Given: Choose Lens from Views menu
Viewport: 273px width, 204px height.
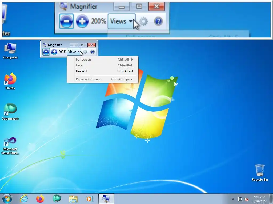Looking at the screenshot, I should coord(103,65).
